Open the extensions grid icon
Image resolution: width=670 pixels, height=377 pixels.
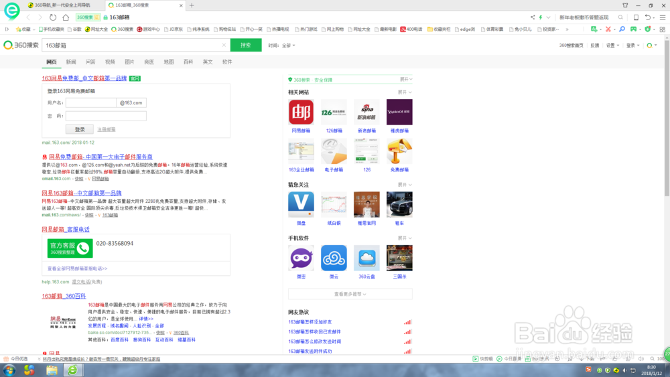(x=663, y=29)
